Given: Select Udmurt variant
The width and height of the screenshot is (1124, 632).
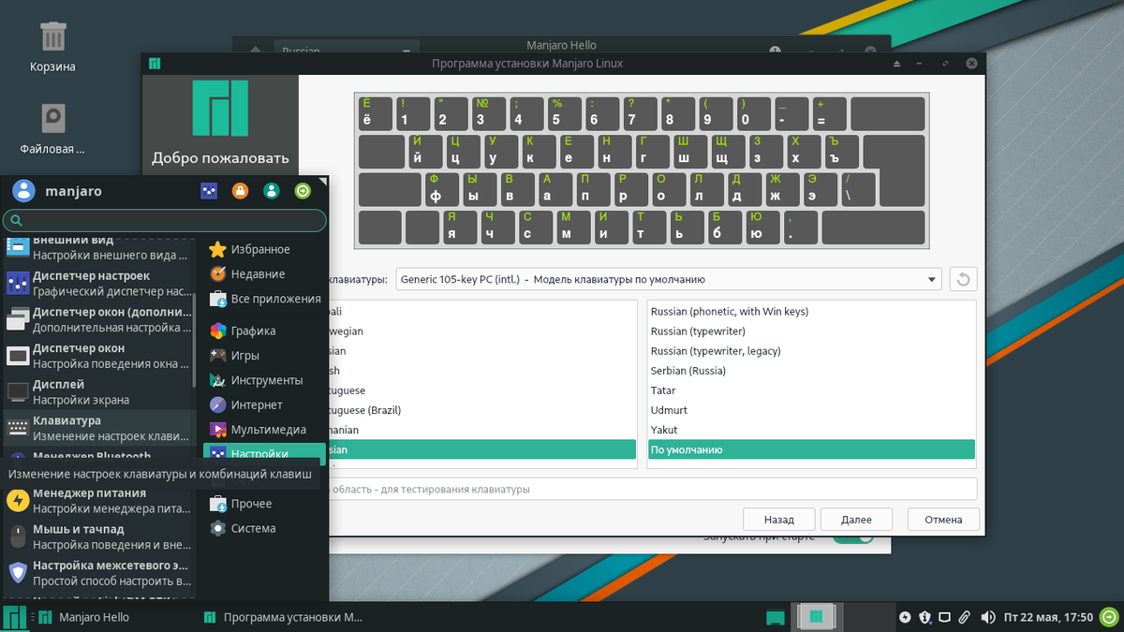Looking at the screenshot, I should (x=811, y=410).
